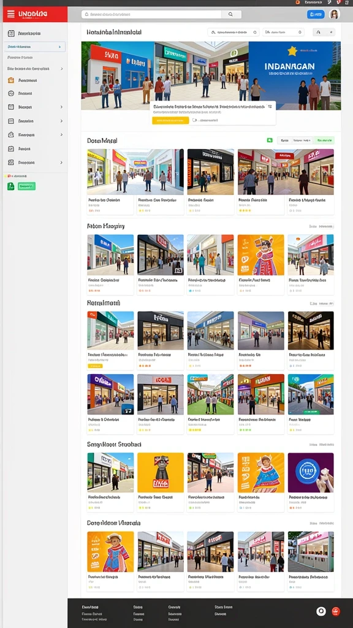The height and width of the screenshot is (628, 353).
Task: Select the light green filter tab in first section
Action: pos(324,140)
